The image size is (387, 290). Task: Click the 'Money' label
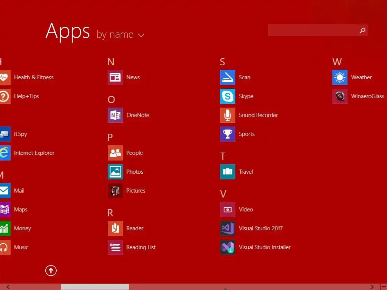click(x=22, y=228)
